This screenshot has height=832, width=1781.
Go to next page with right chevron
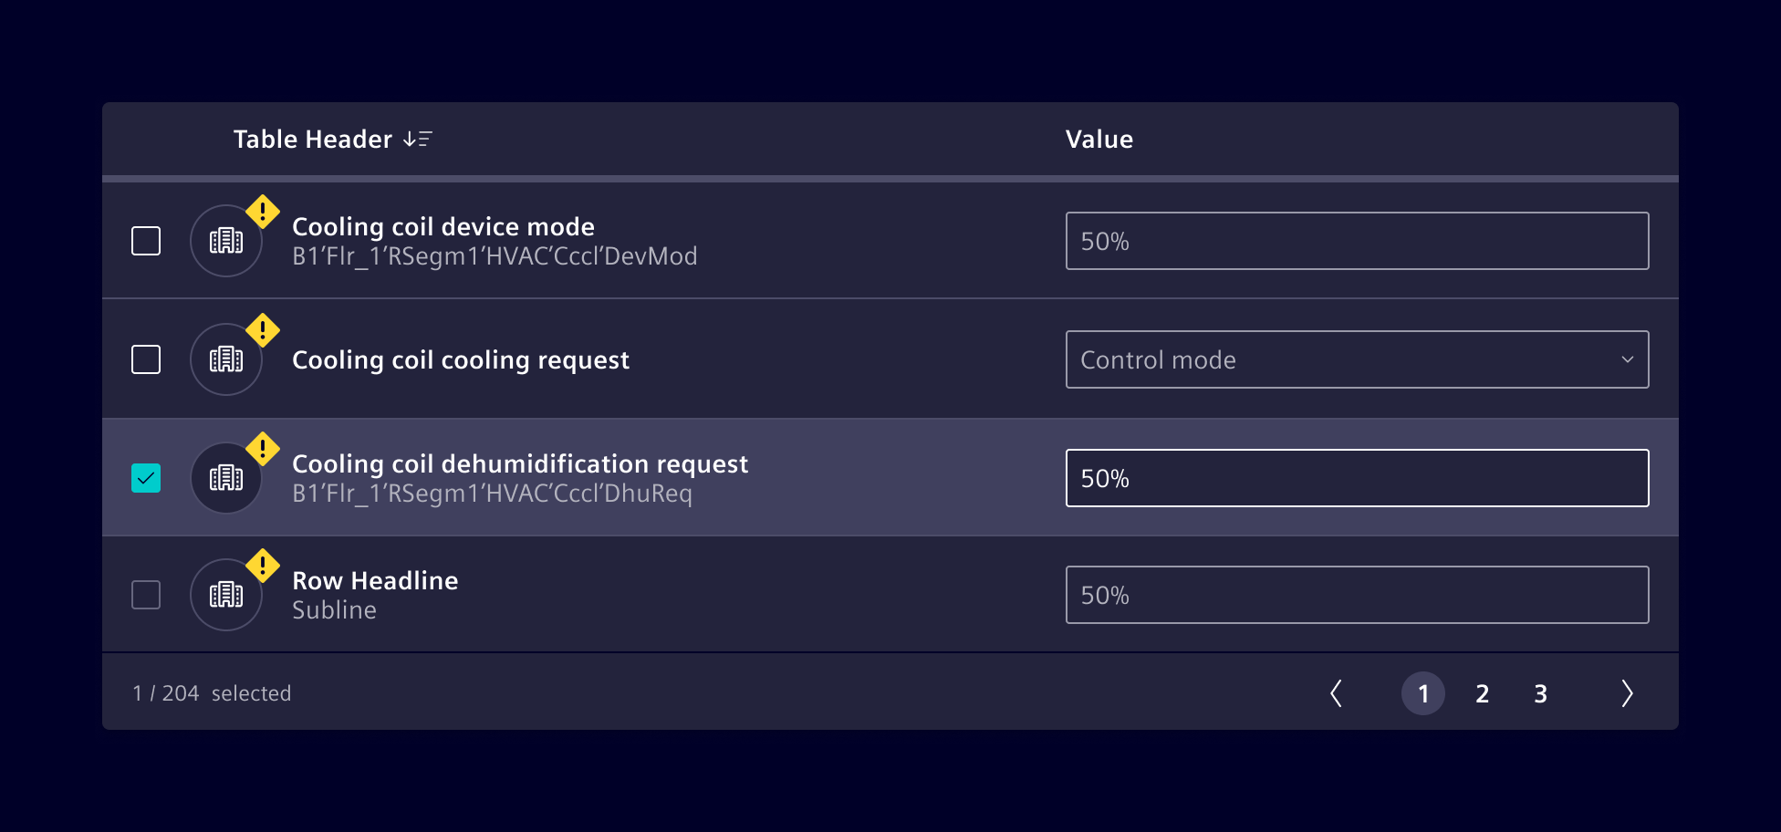coord(1627,693)
